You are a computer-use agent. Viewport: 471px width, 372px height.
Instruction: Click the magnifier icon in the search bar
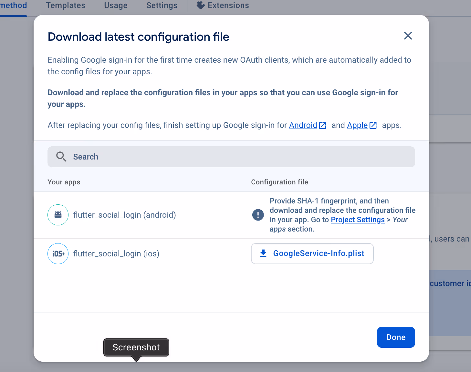[61, 157]
